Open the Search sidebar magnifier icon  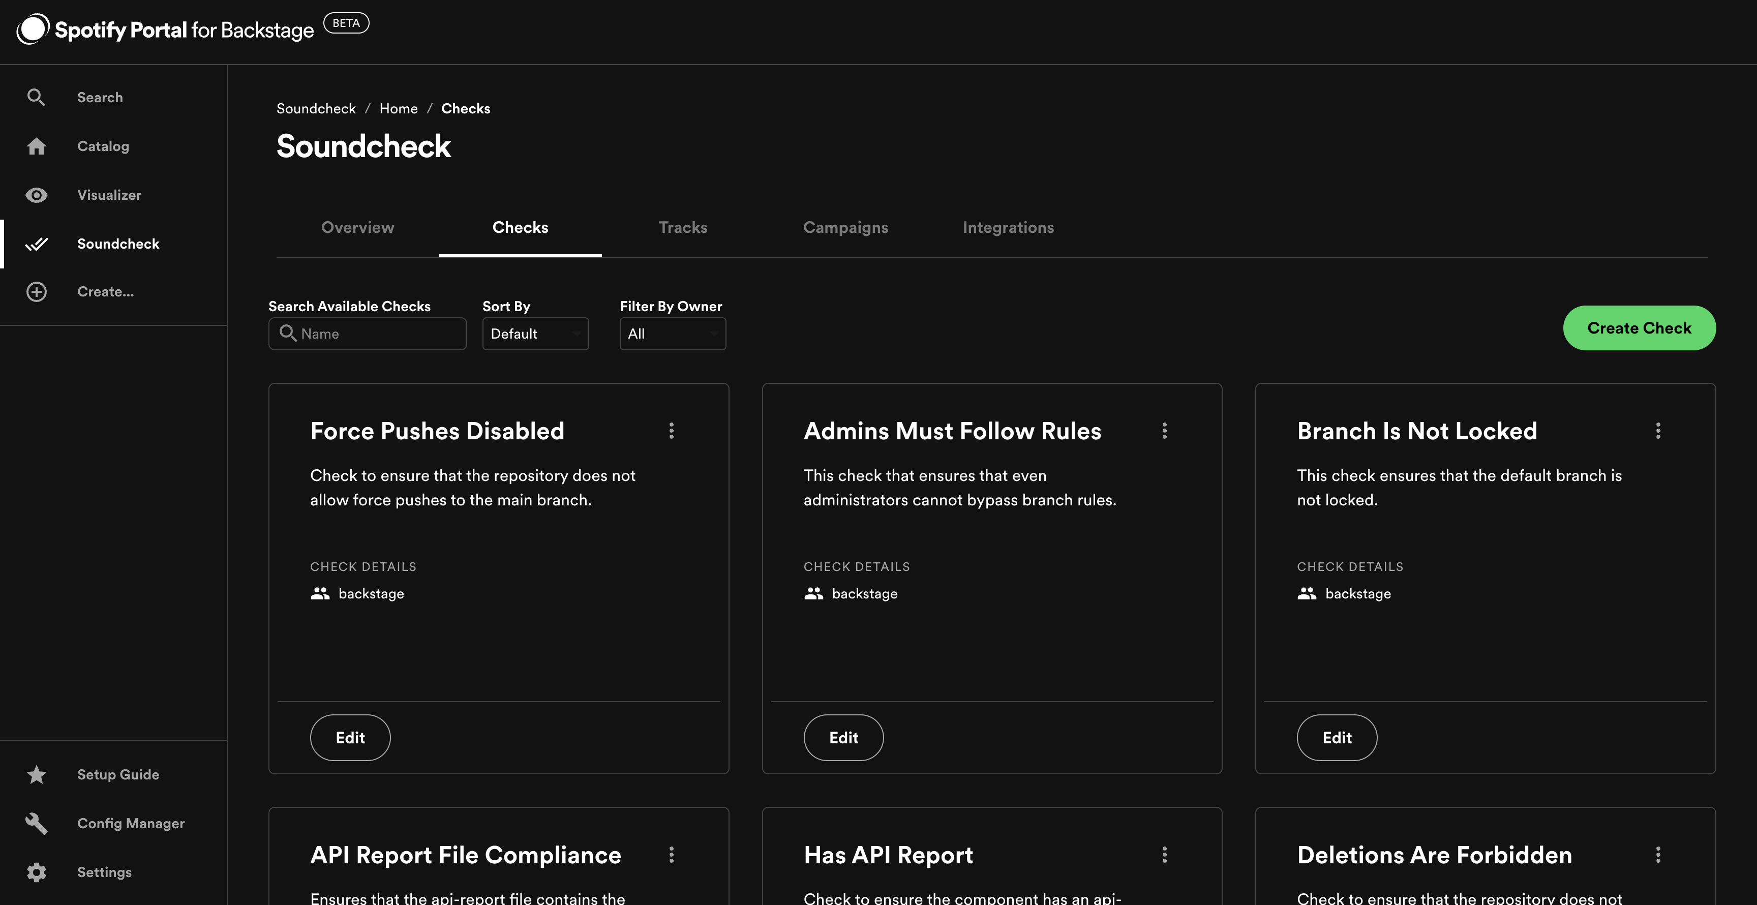coord(36,98)
